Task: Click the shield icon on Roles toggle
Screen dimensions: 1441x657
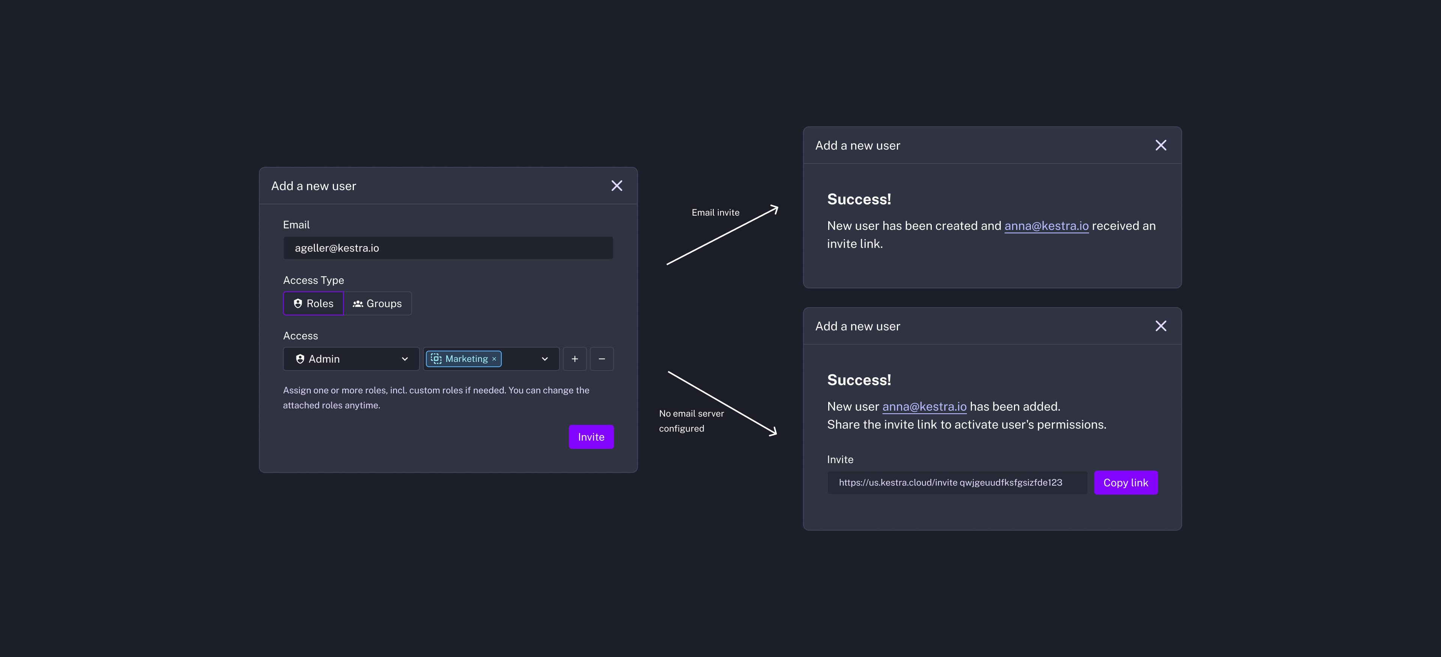Action: [x=298, y=303]
